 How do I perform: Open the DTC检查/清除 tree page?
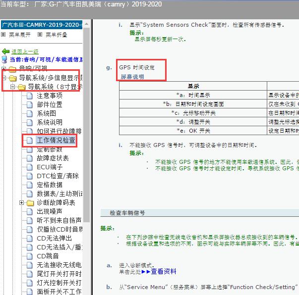(x=58, y=176)
